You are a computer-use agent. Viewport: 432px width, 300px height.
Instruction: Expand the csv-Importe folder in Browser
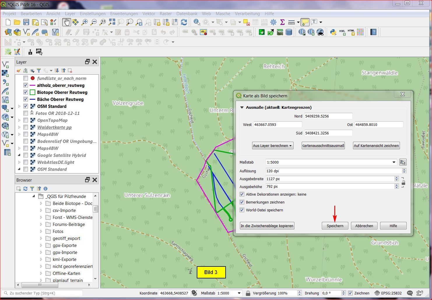point(41,210)
